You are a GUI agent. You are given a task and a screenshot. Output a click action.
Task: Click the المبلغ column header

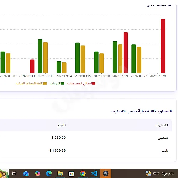pos(62,125)
